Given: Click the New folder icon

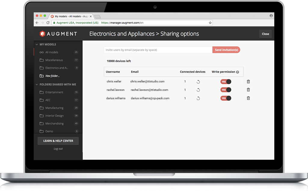Looking at the screenshot, I should (x=42, y=76).
